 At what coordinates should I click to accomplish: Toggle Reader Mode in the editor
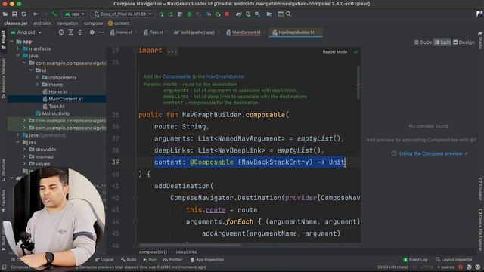334,52
